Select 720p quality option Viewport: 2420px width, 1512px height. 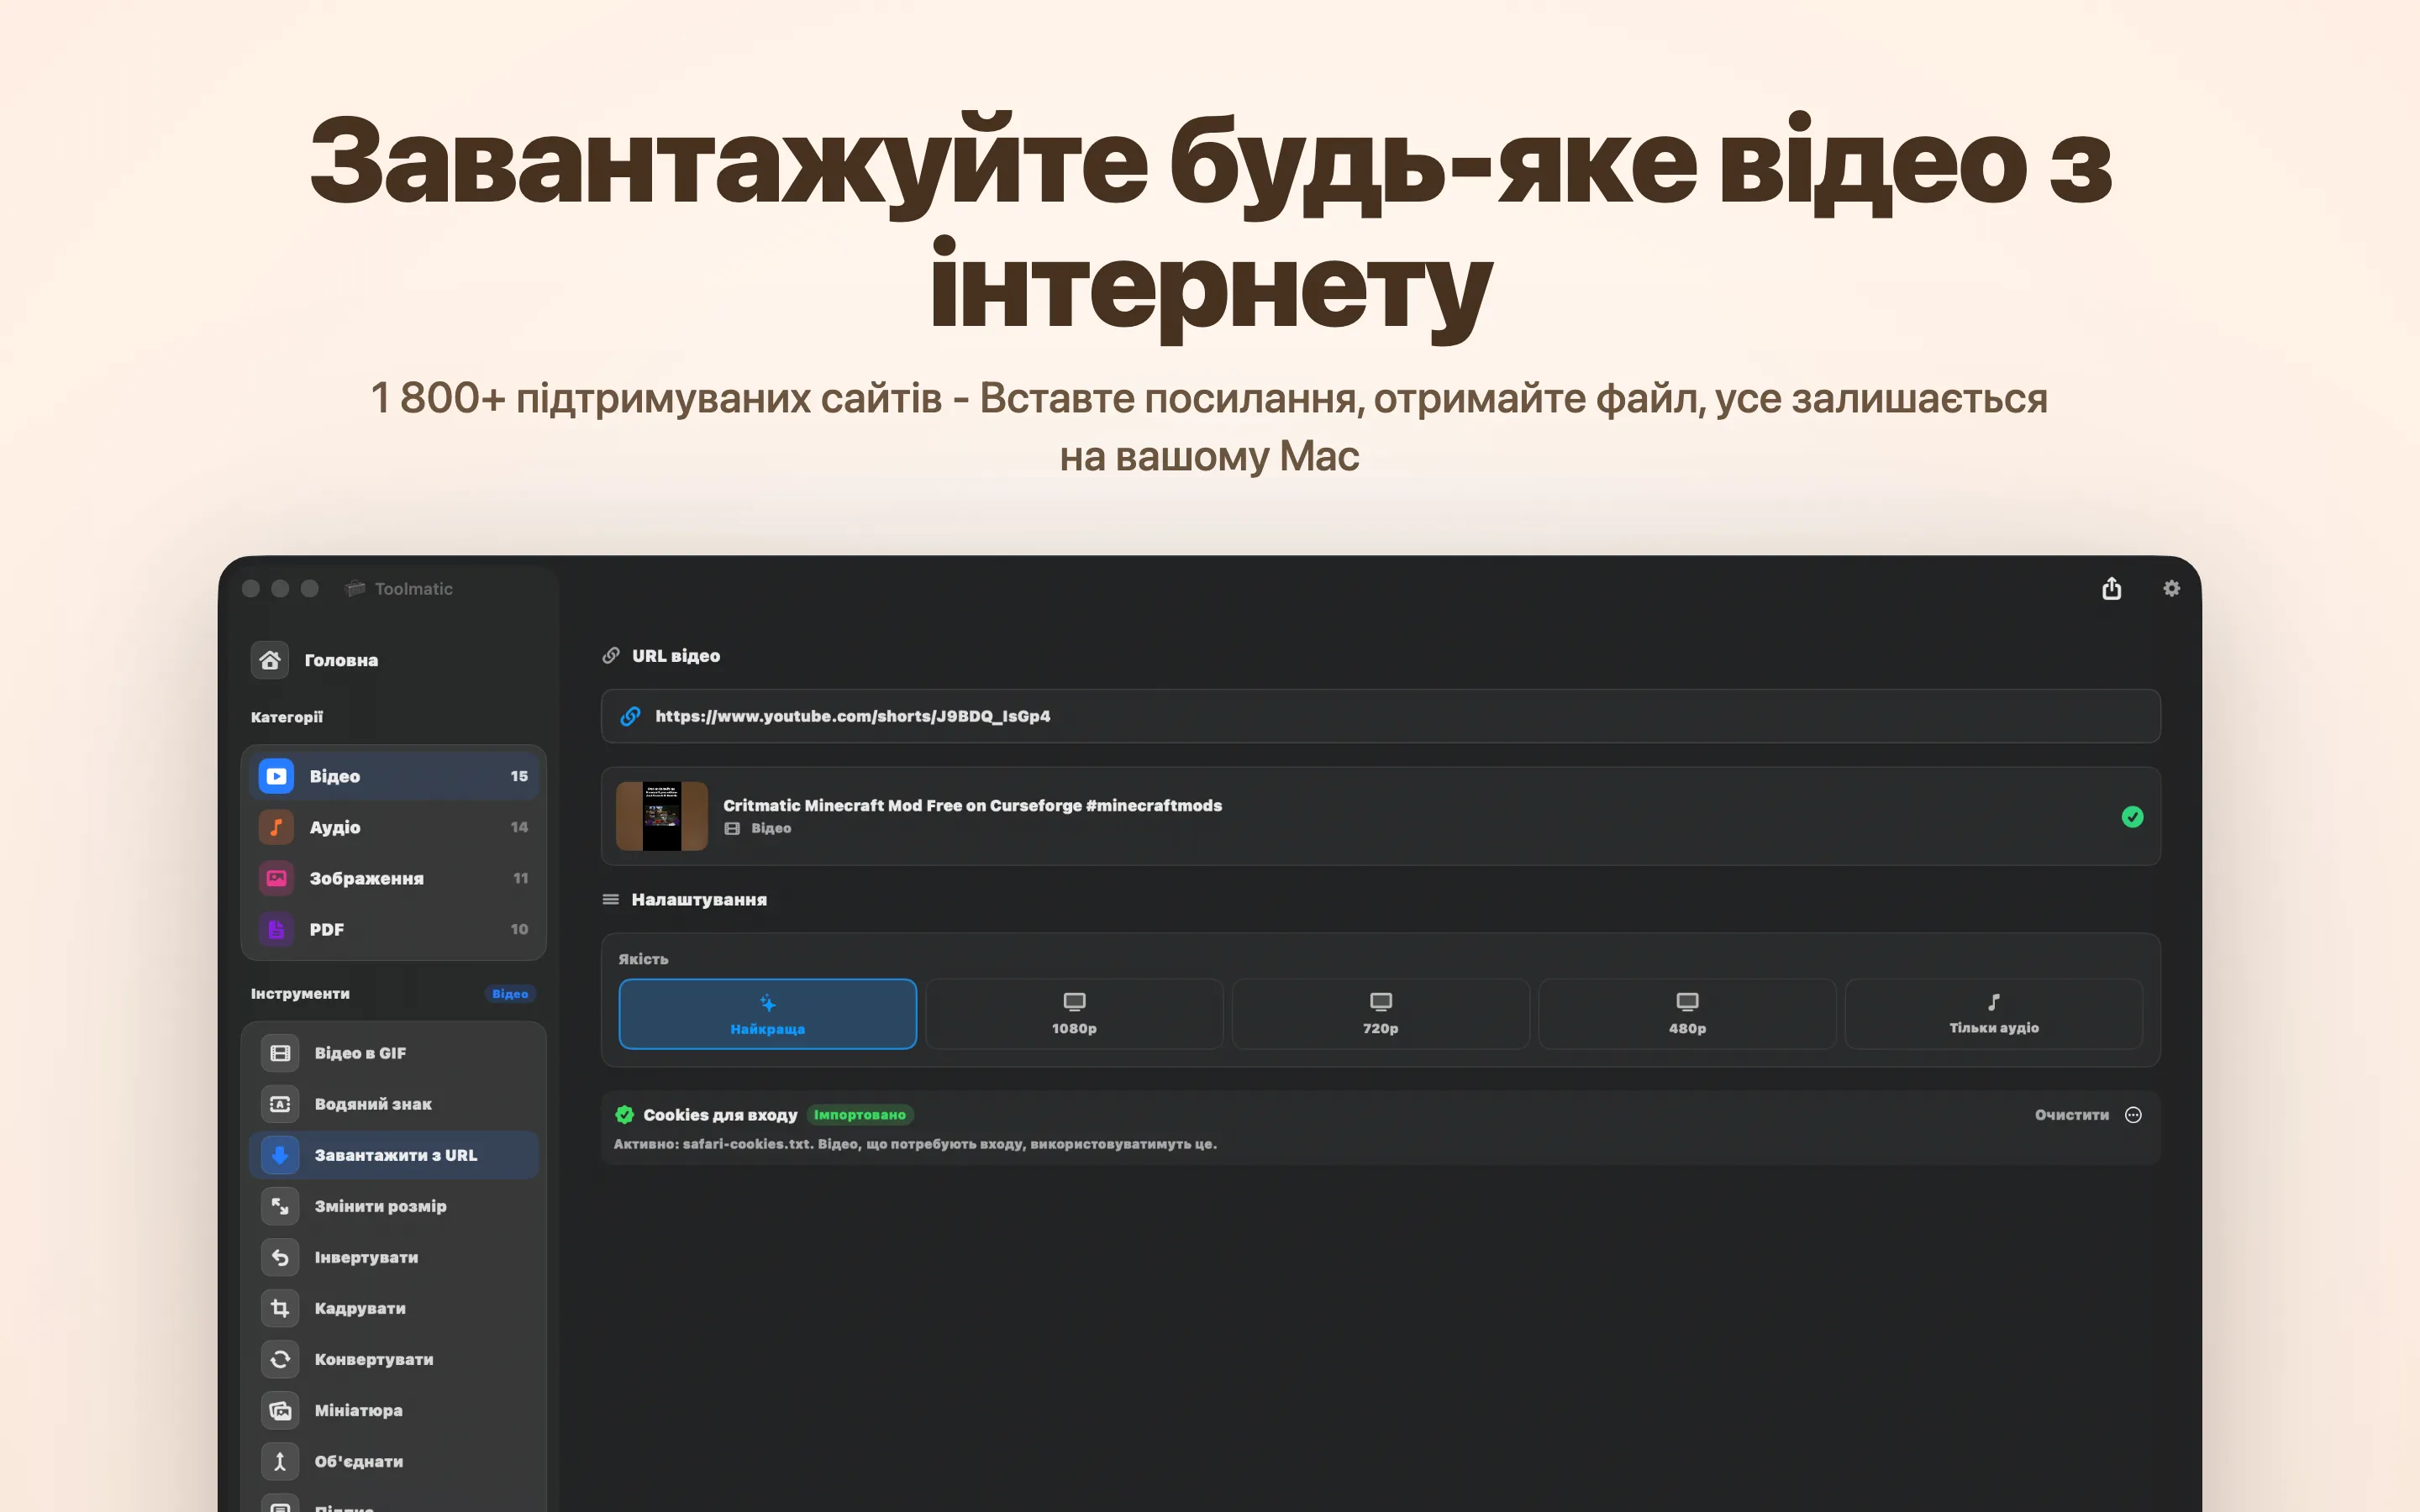point(1381,1014)
